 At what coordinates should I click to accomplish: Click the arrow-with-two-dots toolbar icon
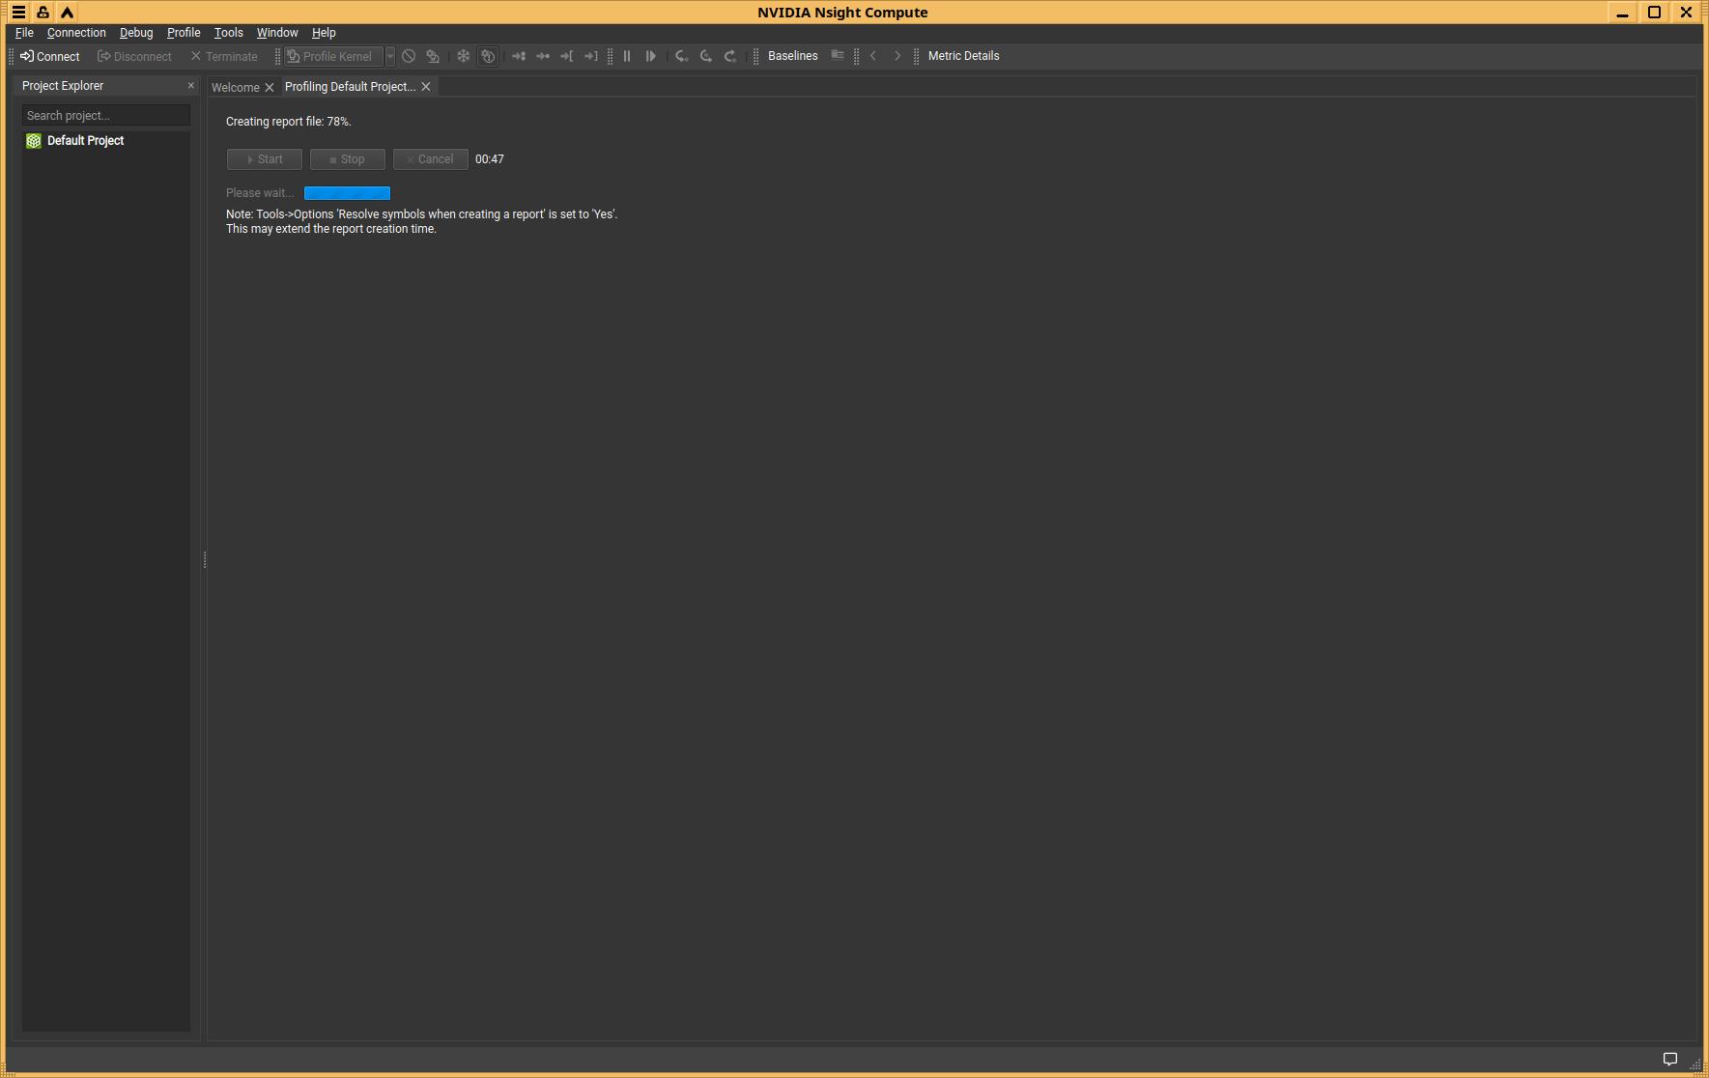(519, 56)
